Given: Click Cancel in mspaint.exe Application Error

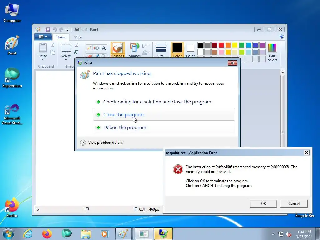Looking at the screenshot, I should [x=294, y=204].
